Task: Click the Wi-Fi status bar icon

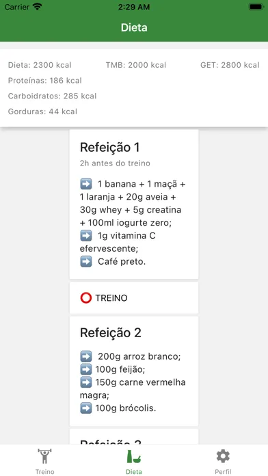Action: [38, 7]
